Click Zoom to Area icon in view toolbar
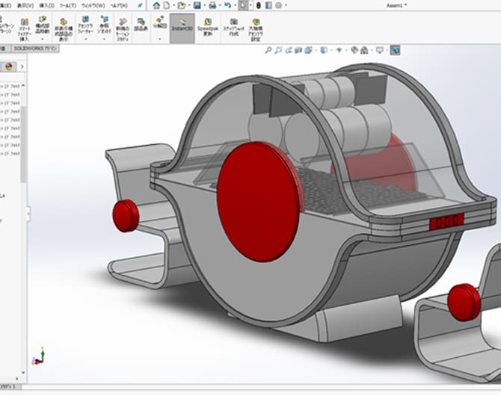The image size is (501, 396). (278, 50)
